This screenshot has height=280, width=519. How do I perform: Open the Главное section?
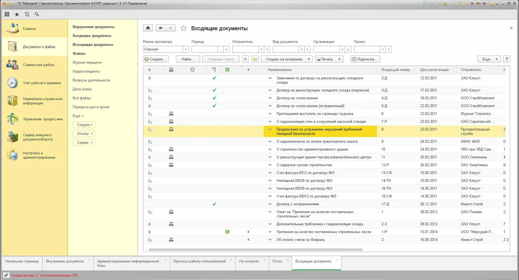(x=35, y=29)
